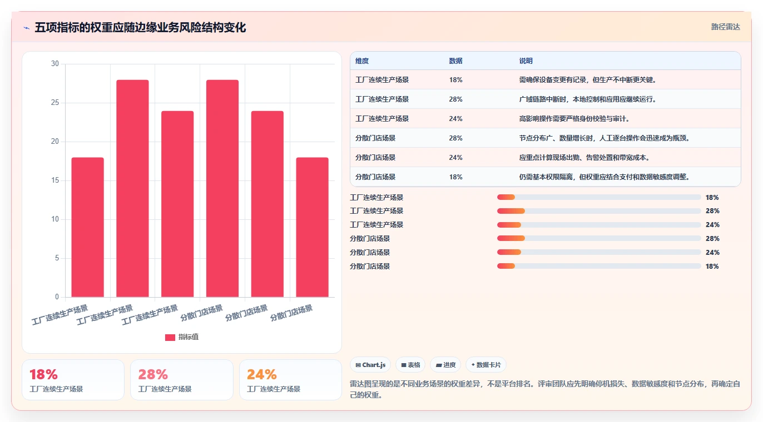Click the 数据卡片 chip
This screenshot has height=422, width=763.
pos(486,365)
